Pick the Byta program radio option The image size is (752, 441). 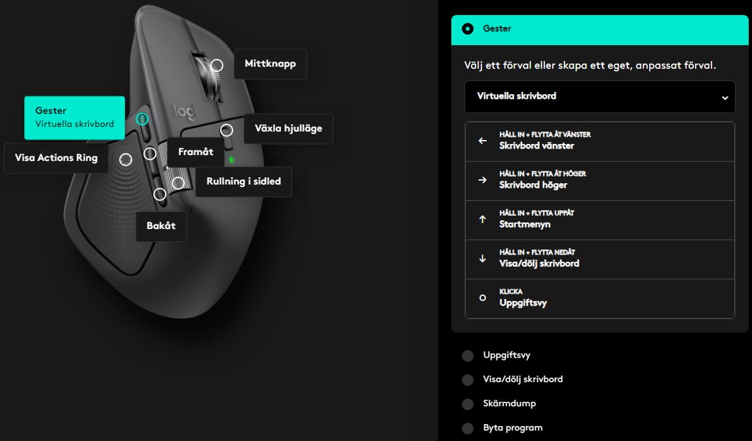click(x=468, y=429)
